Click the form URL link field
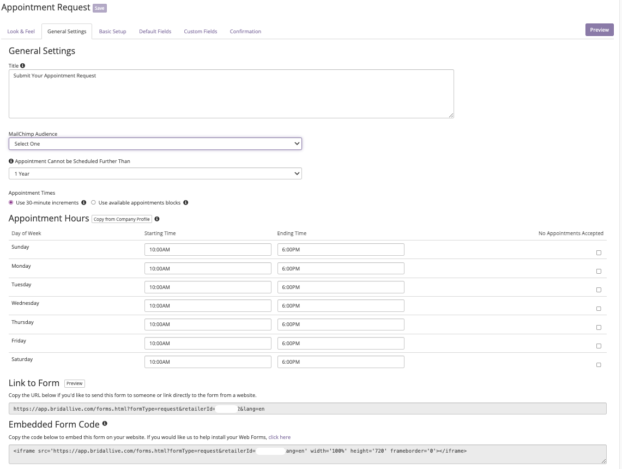622x469 pixels. 307,408
